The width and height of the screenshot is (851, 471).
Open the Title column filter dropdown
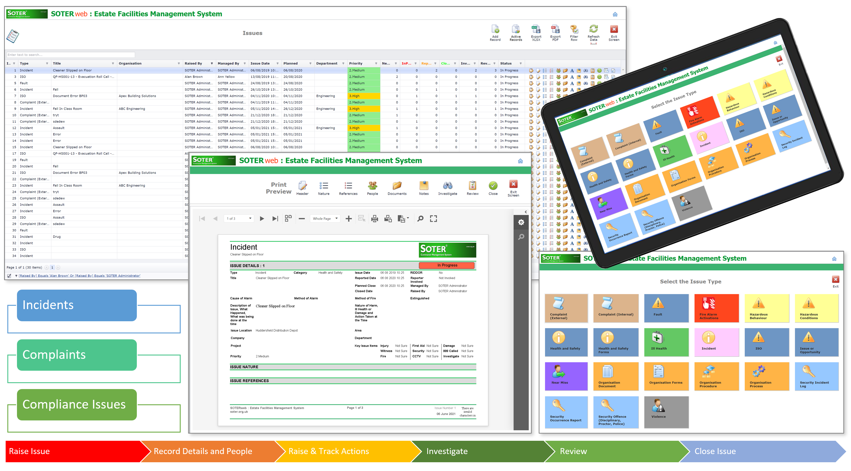coord(113,63)
